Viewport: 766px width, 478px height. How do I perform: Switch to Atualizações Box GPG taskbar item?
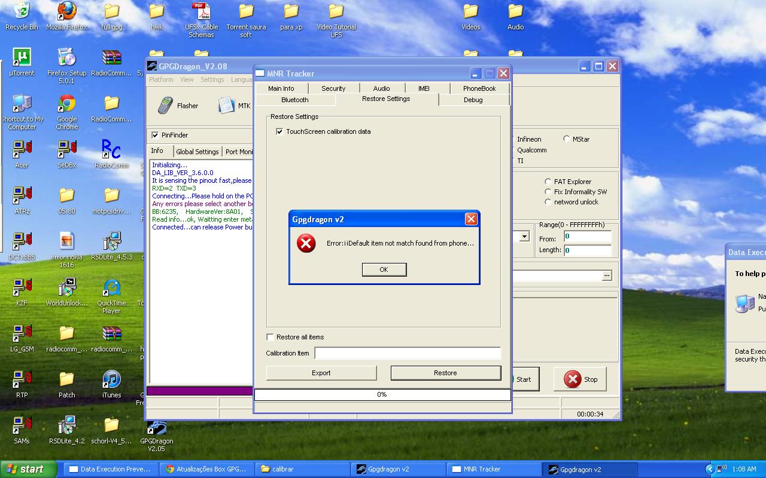coord(207,469)
